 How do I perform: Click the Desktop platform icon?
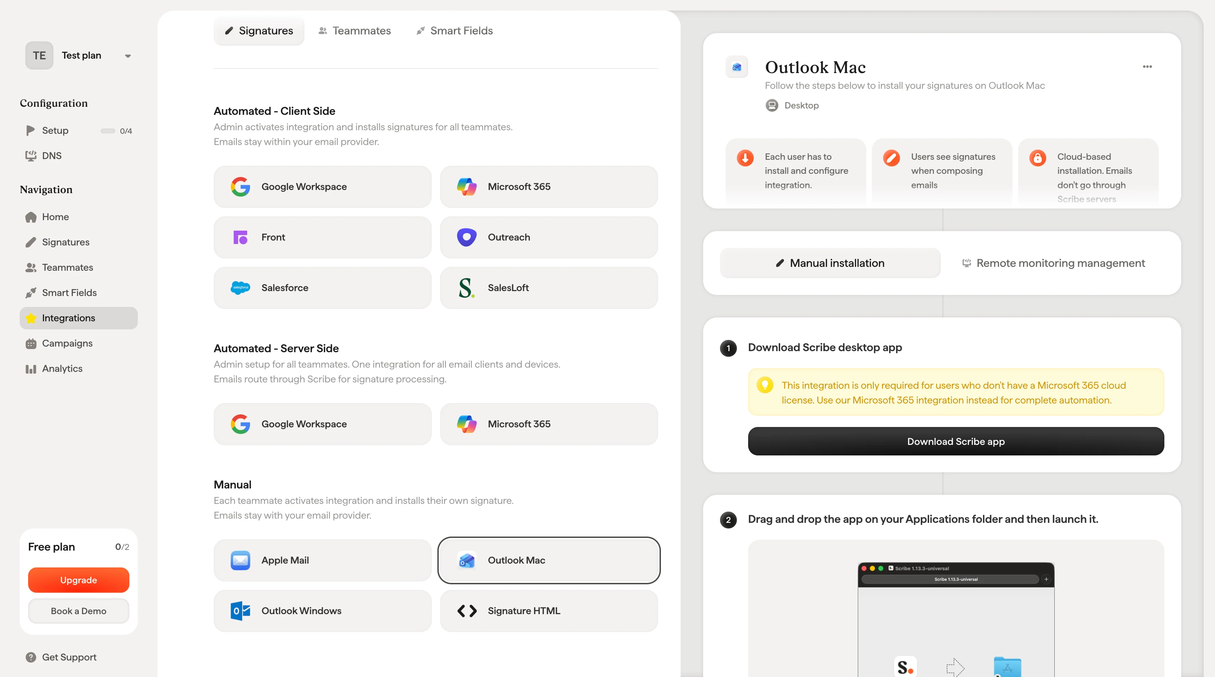pyautogui.click(x=772, y=106)
